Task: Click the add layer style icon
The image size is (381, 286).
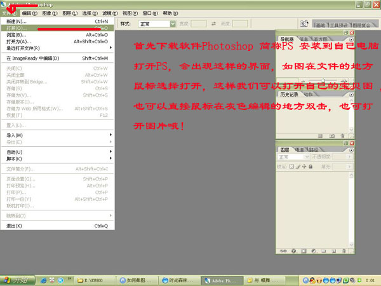Action: 293,251
